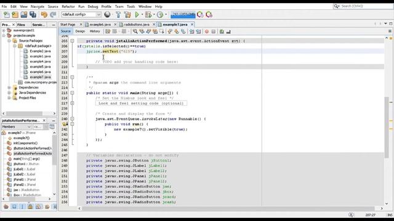Switch to the Start Page tab

[68, 25]
